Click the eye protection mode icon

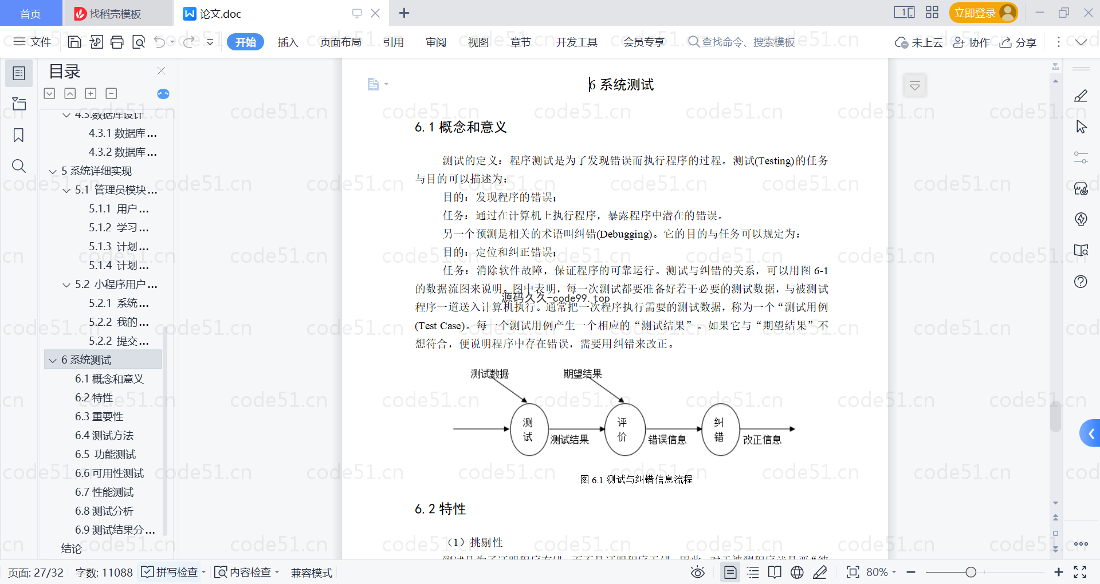[x=697, y=572]
